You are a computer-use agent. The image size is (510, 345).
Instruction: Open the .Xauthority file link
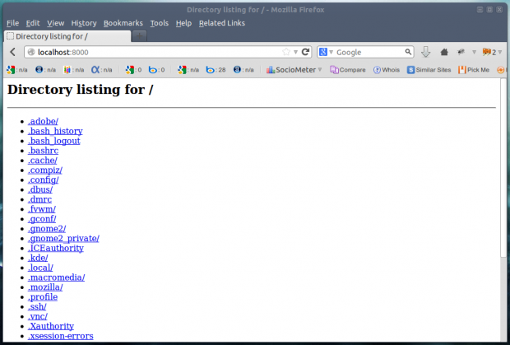(x=51, y=326)
